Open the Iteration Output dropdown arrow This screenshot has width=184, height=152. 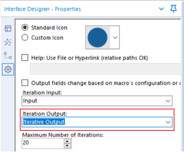click(168, 122)
